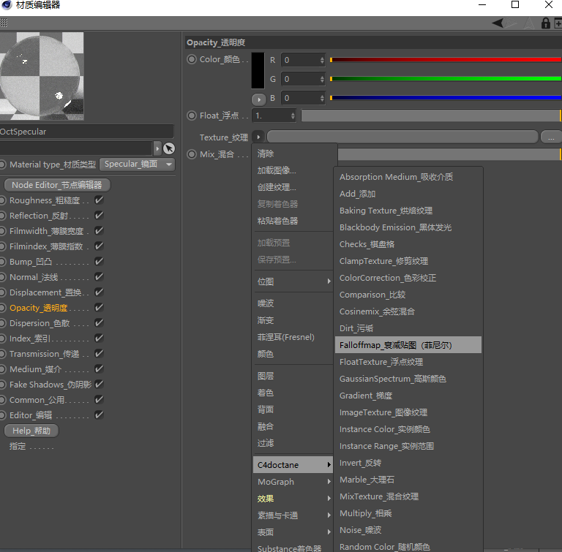The image size is (562, 552).
Task: Disable the Bump channel checkbox
Action: point(99,262)
